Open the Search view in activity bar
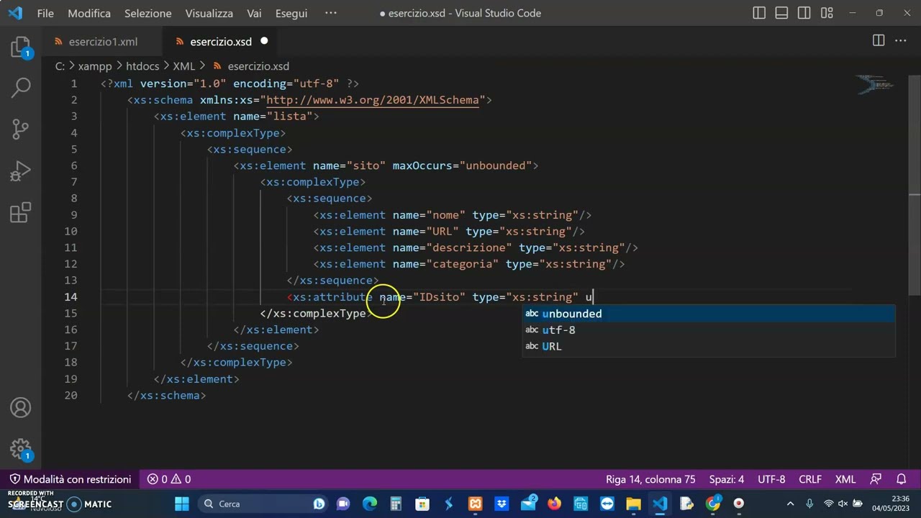921x518 pixels. tap(21, 88)
